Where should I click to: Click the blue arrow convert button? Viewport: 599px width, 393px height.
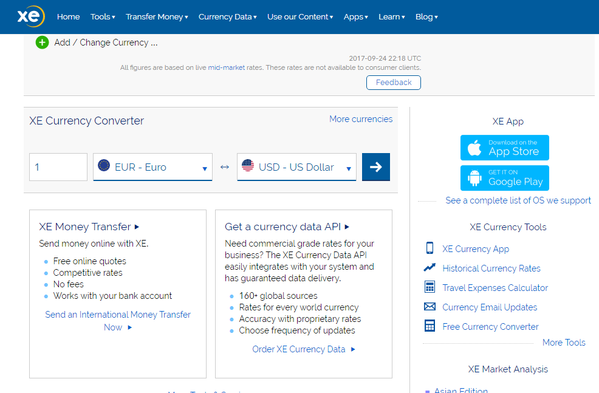(x=375, y=167)
